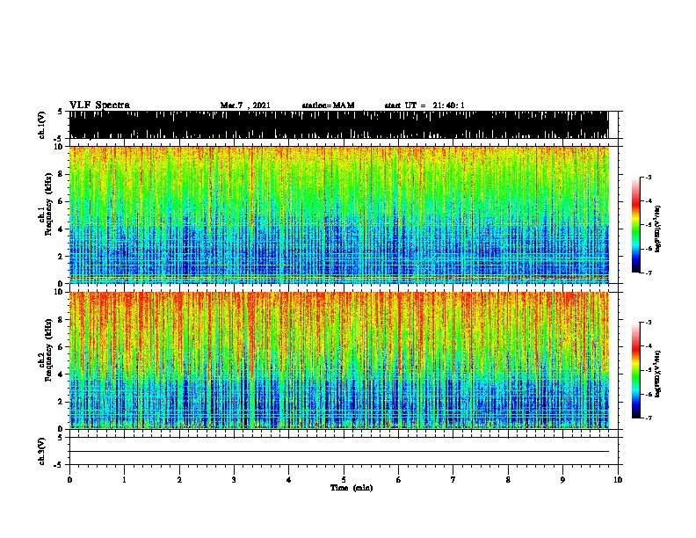Click the time axis tick label '5'
This screenshot has height=538, width=696.
pos(344,480)
